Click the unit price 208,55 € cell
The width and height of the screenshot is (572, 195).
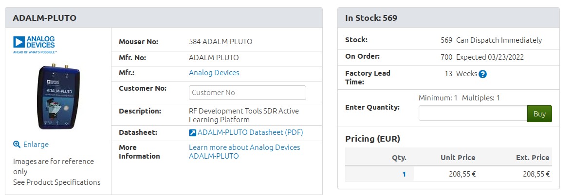click(x=462, y=174)
